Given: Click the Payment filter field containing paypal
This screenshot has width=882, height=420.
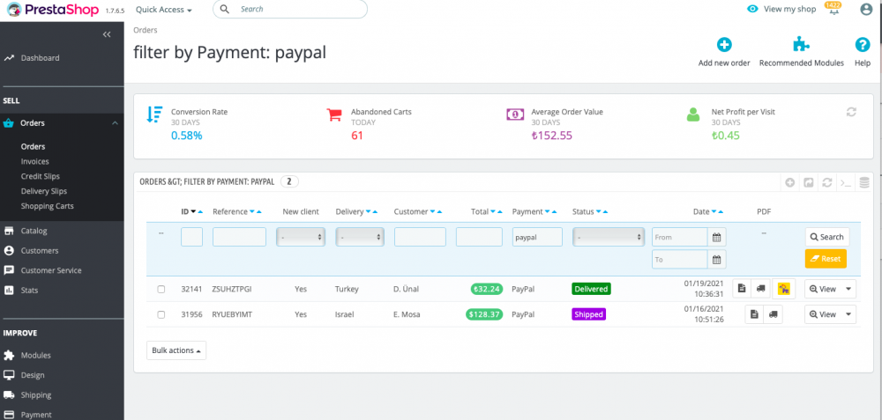Looking at the screenshot, I should pyautogui.click(x=537, y=237).
